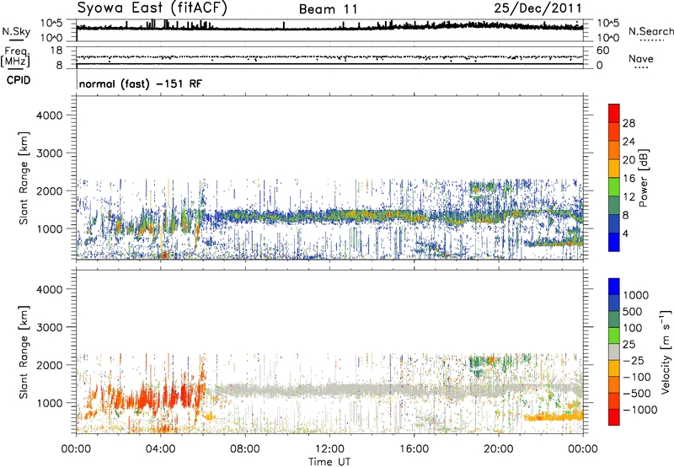Image resolution: width=674 pixels, height=467 pixels.
Task: Click Power colorbar segment between 20 and 24
Action: pos(614,150)
